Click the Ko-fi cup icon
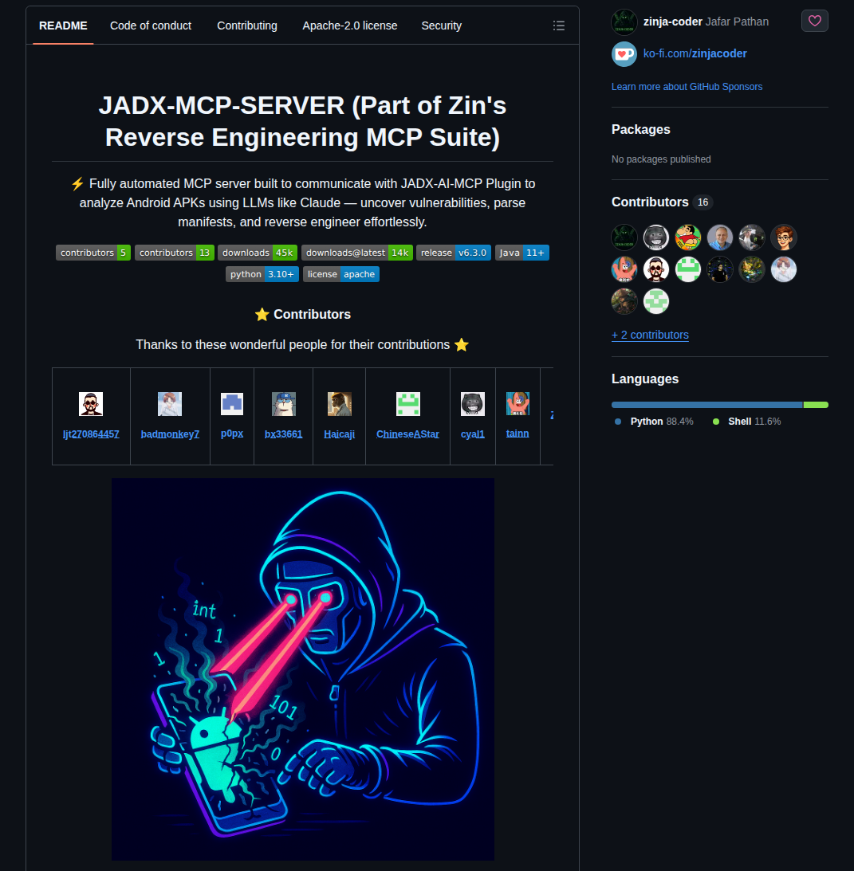 point(624,54)
